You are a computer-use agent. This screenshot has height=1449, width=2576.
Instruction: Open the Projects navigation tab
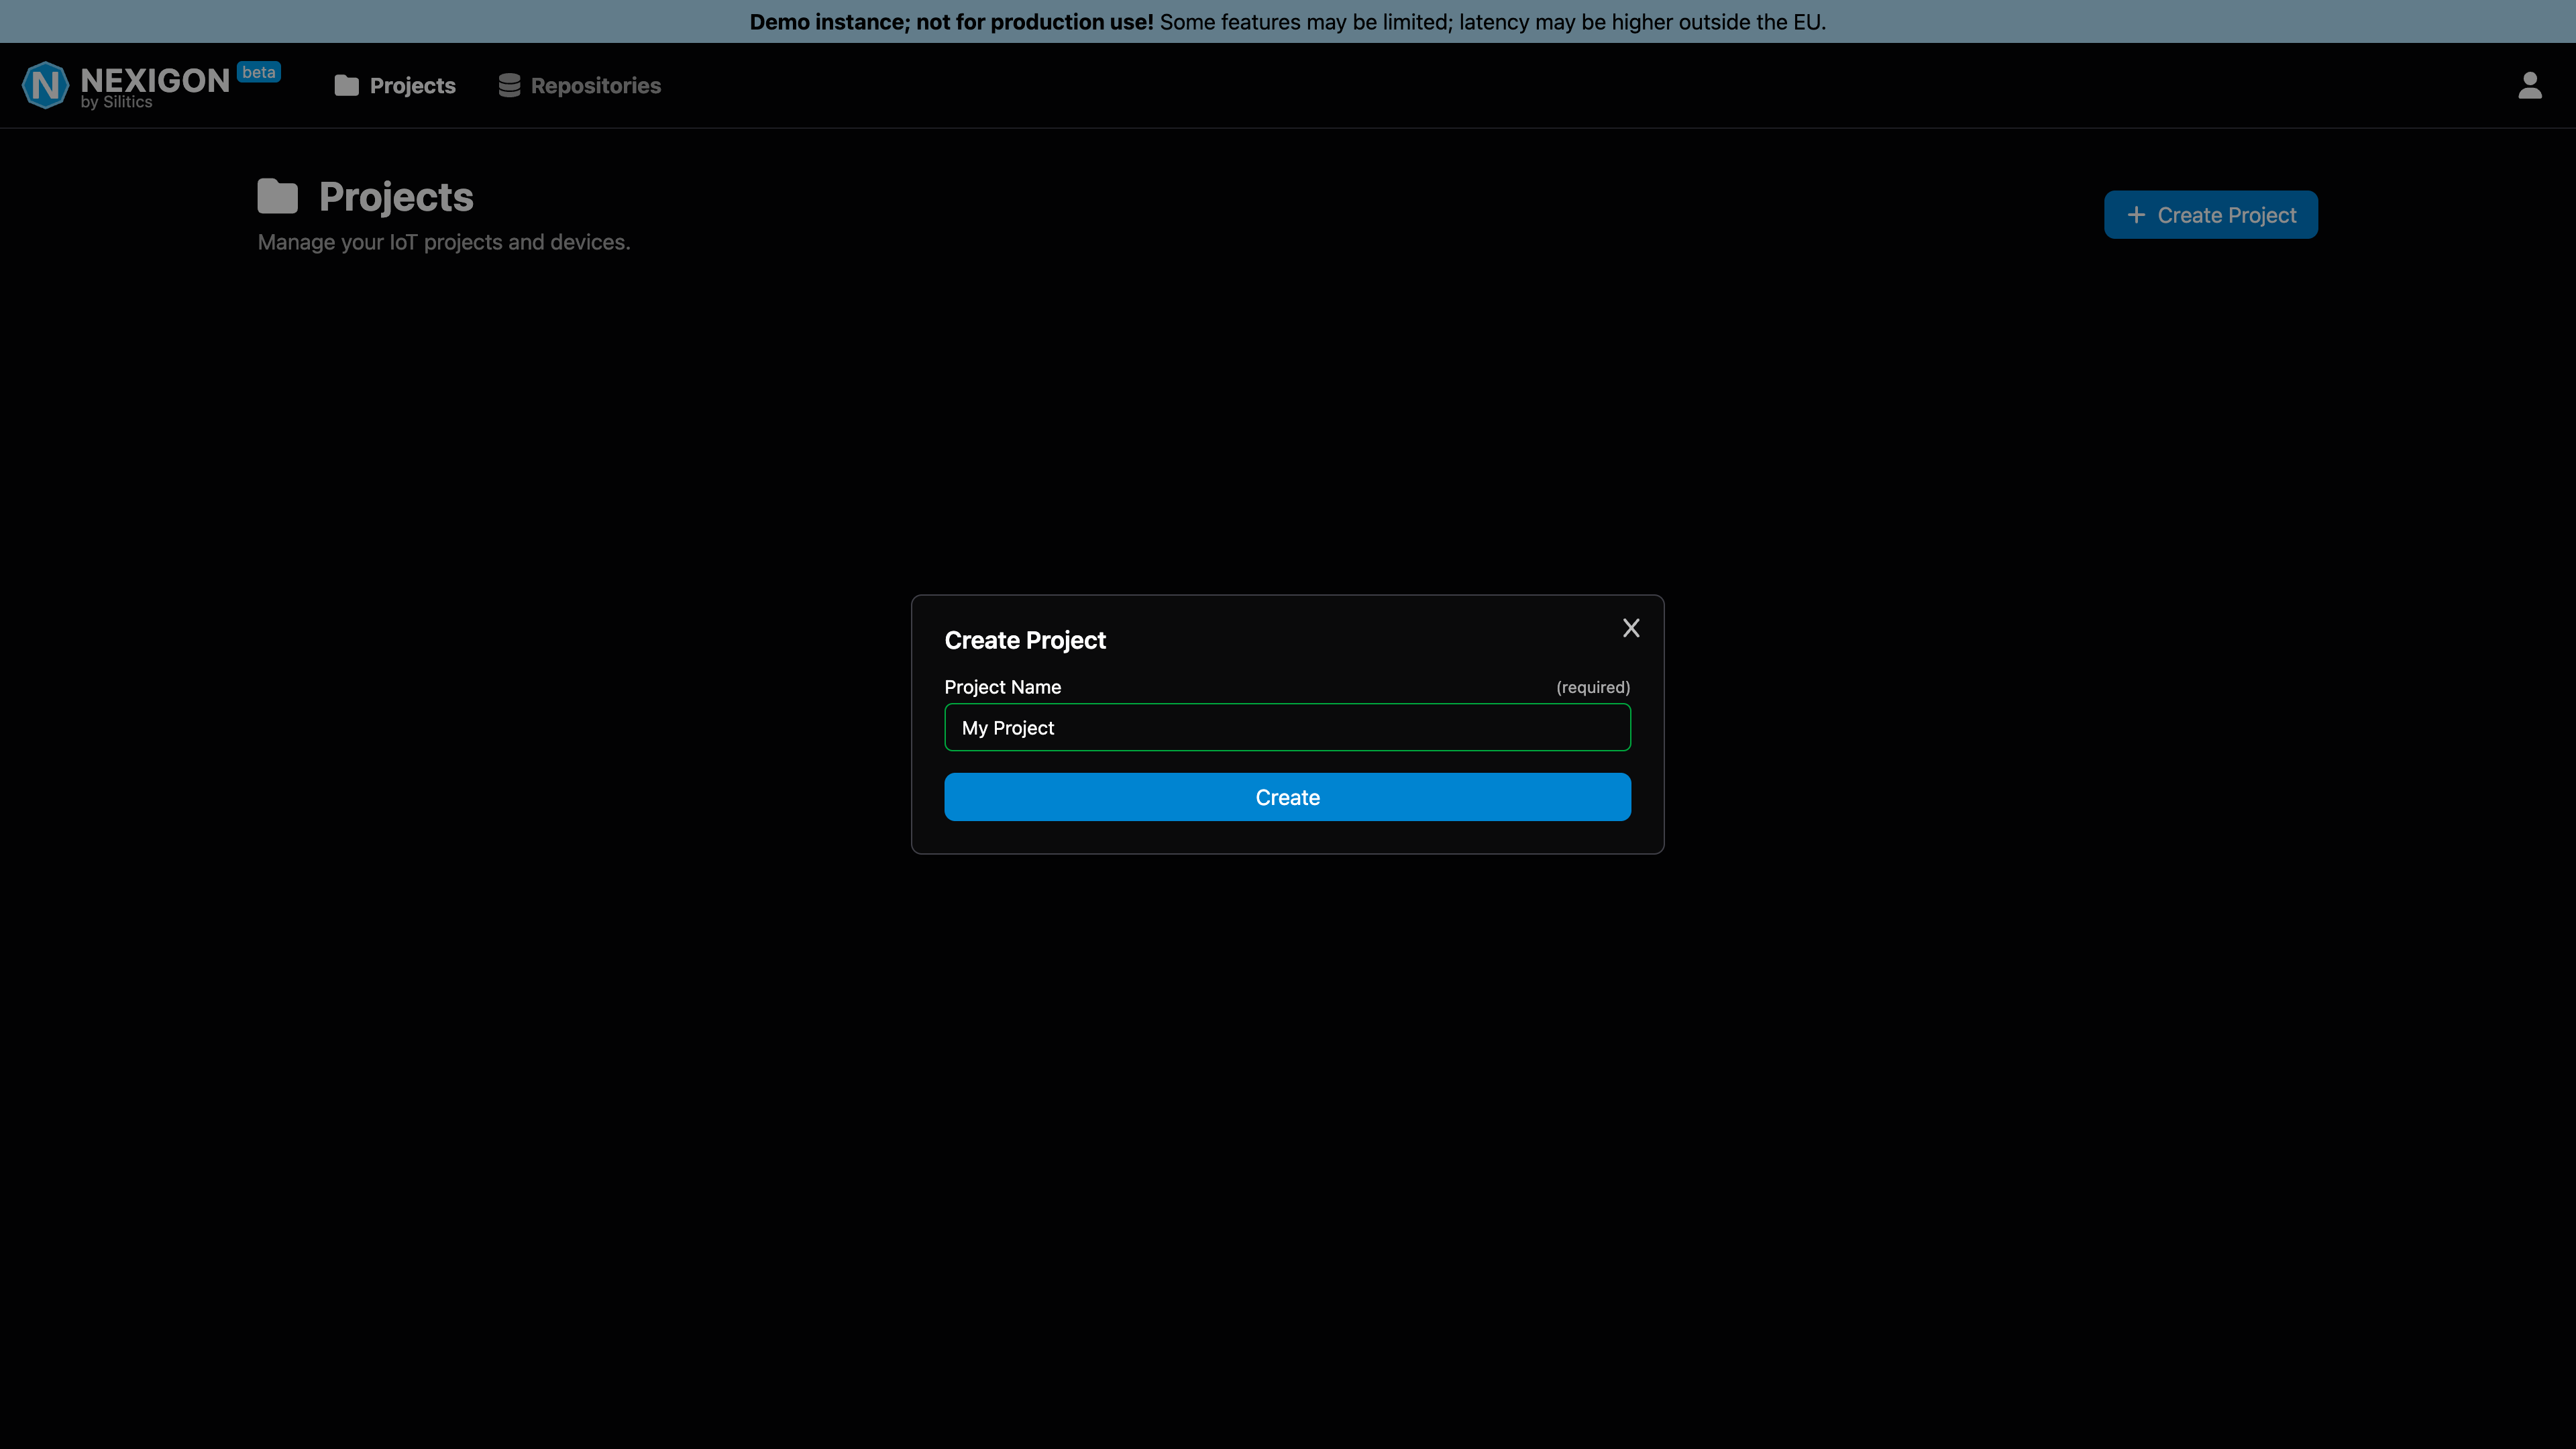pyautogui.click(x=395, y=86)
